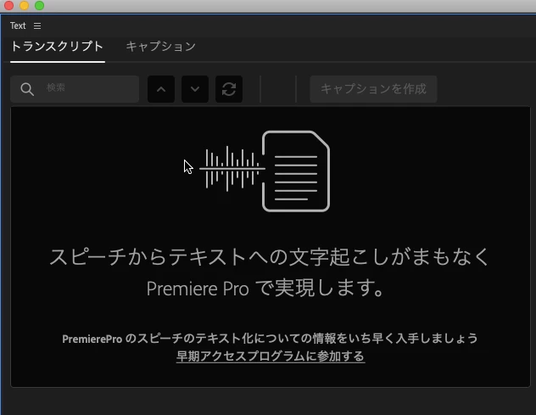This screenshot has width=536, height=415.
Task: Click the refresh transcript icon
Action: click(x=229, y=89)
